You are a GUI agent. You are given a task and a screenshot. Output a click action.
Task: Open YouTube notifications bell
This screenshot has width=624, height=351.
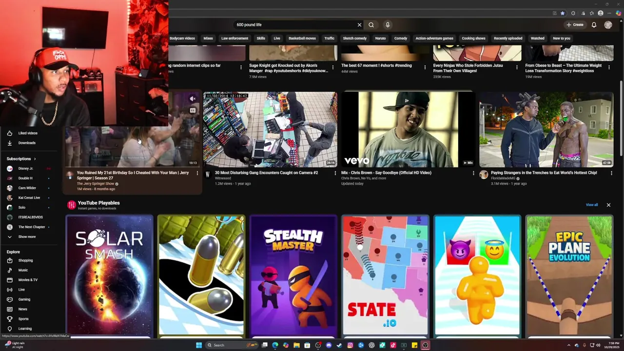point(594,25)
